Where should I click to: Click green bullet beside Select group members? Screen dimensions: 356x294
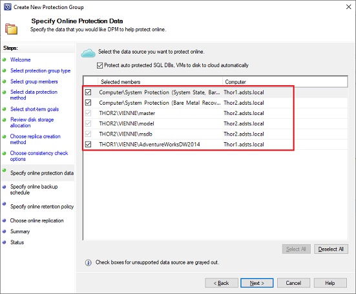pyautogui.click(x=4, y=81)
